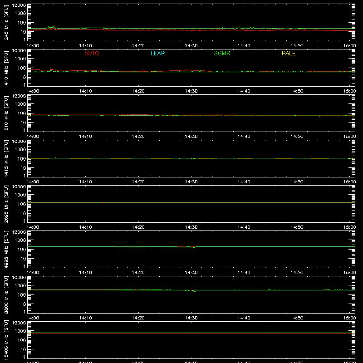Viewport: 363px width, 363px height.
Task: Click the 15:00 tick label below 4995 MHz plot
Action: 349,273
